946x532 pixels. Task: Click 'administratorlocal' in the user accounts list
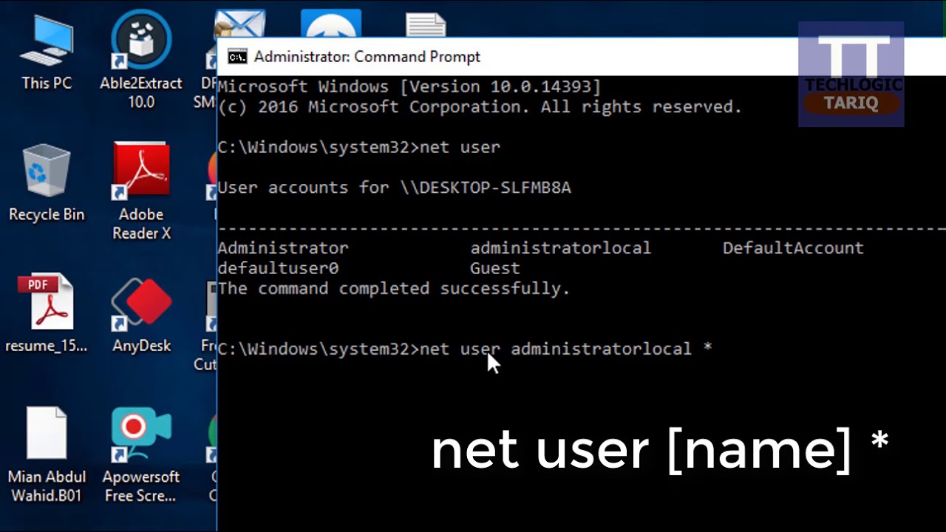561,248
